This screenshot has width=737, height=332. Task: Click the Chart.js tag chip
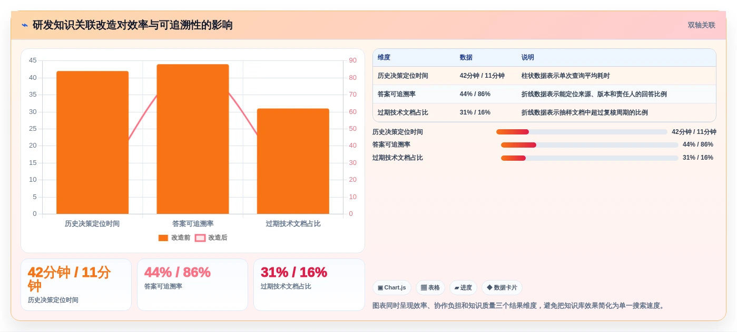392,287
